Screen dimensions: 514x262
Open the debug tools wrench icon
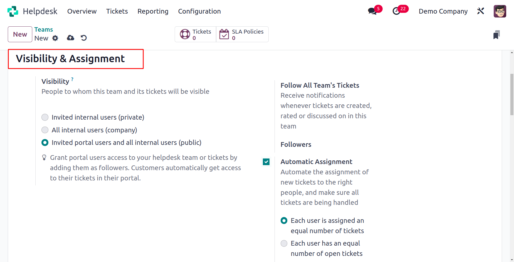[x=481, y=11]
